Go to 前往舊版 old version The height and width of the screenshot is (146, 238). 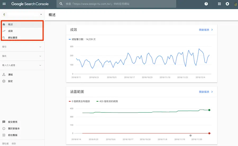point(13,135)
